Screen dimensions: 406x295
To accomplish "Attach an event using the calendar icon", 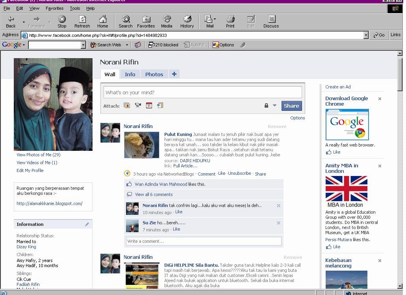I will [149, 105].
